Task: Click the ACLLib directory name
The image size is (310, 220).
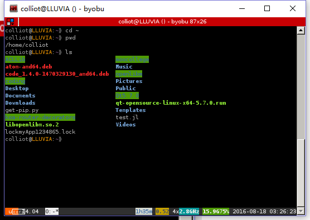Action: click(15, 59)
